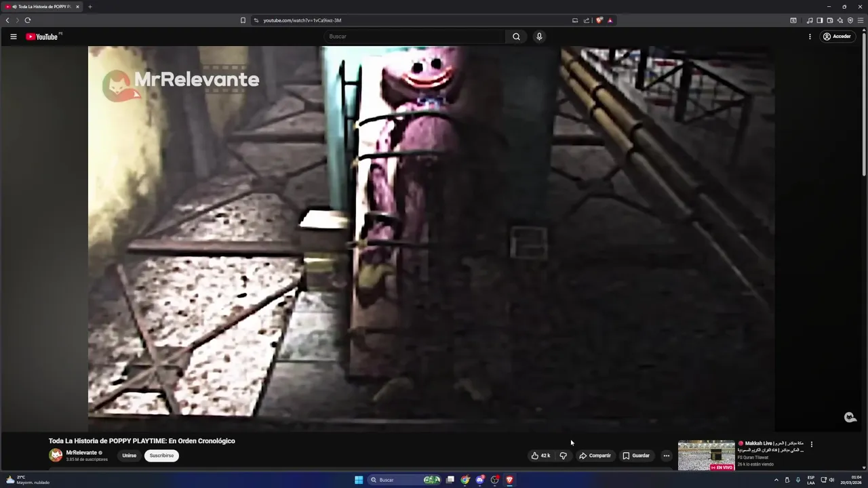The image size is (868, 488).
Task: Open the Makkah Live recommended video thumbnail
Action: pyautogui.click(x=706, y=455)
